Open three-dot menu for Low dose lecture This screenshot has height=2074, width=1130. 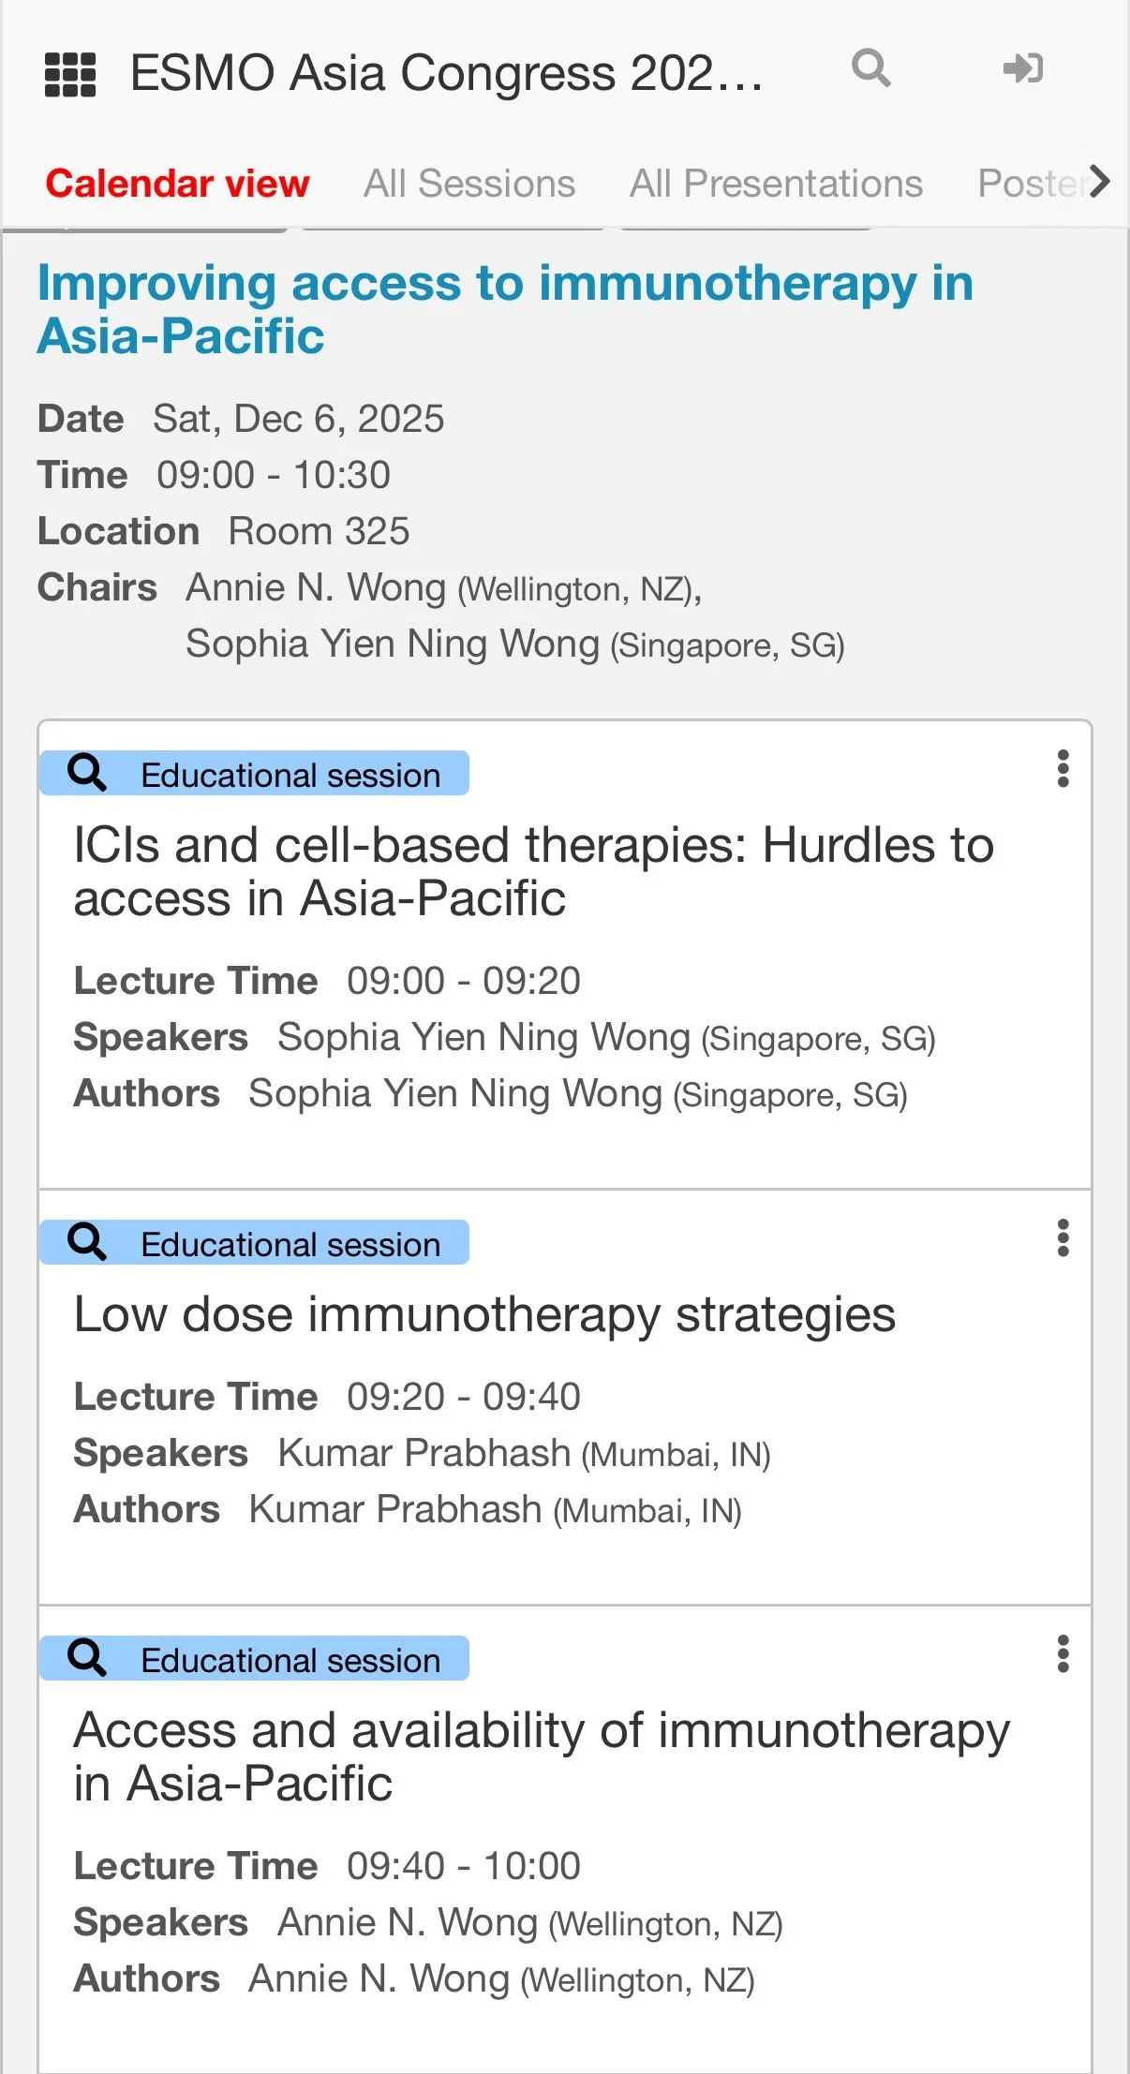click(x=1063, y=1237)
